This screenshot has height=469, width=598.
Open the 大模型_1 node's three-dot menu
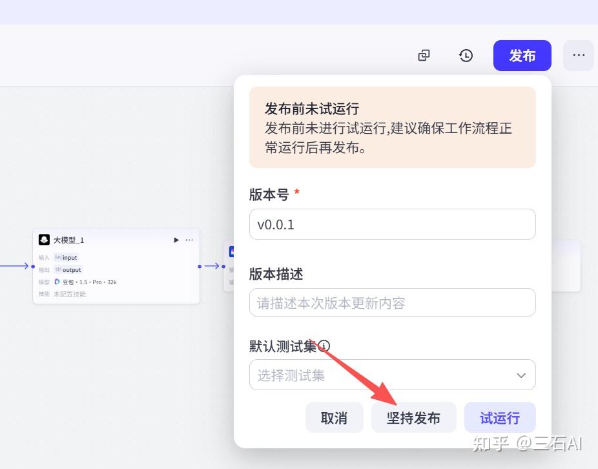tap(189, 240)
